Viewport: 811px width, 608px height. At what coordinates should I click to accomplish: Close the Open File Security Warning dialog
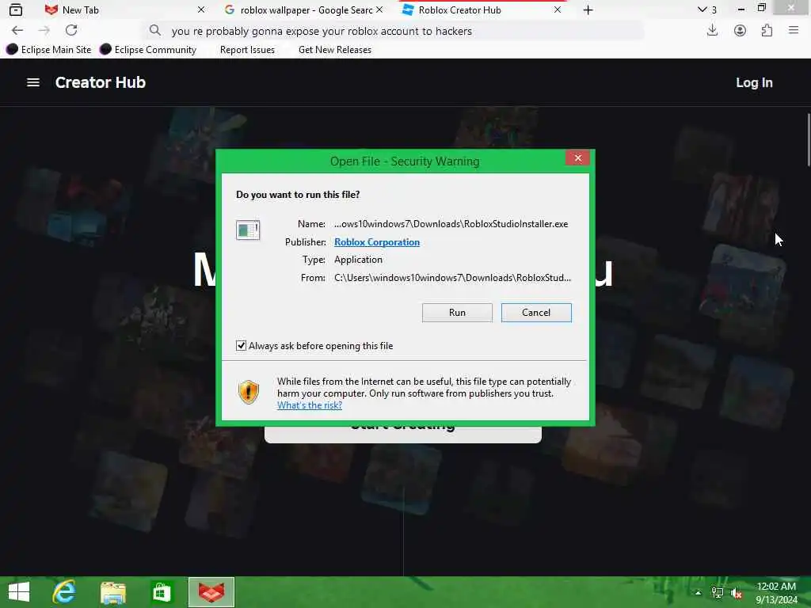click(577, 158)
